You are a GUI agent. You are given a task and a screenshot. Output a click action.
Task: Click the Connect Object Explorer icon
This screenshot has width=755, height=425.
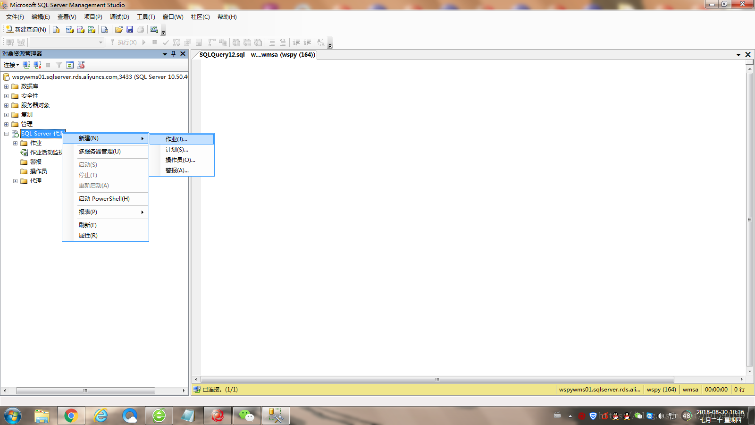click(x=26, y=65)
